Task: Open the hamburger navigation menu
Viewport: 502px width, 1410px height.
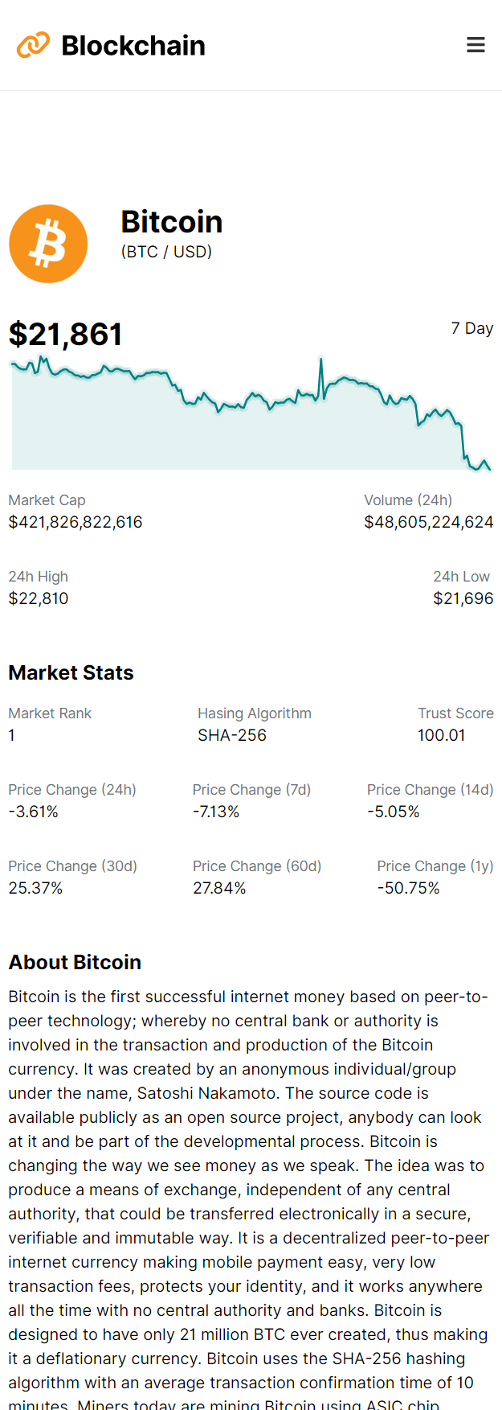Action: coord(476,45)
